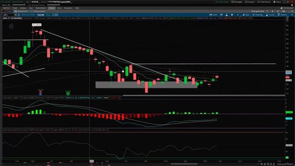Switch to Flexible Grid sub-tab
This screenshot has height=166, width=295.
click(22, 11)
